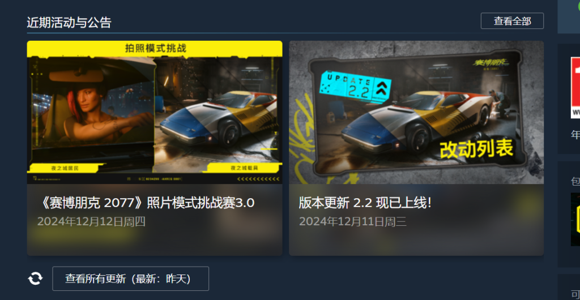Open the 照片模式挑战赛3.0 announcement title
The width and height of the screenshot is (580, 300).
146,203
